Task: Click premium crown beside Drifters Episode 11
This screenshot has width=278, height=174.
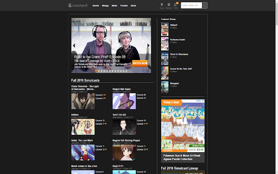Action: pyautogui.click(x=105, y=124)
